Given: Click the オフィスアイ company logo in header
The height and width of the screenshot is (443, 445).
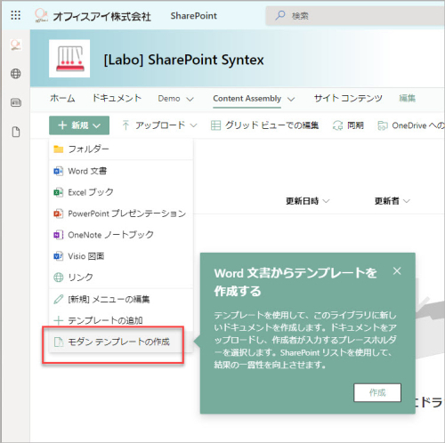Looking at the screenshot, I should tap(41, 15).
